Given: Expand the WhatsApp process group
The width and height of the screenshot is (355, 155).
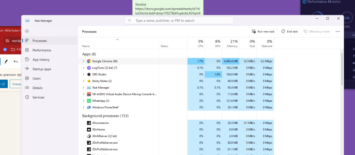Looking at the screenshot, I should [84, 101].
